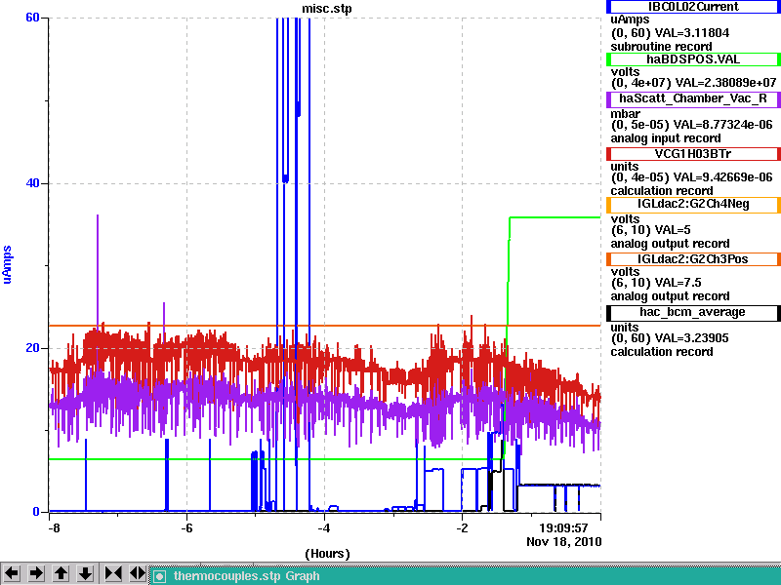Click the value text VAL=5
The image size is (781, 585).
tap(673, 230)
